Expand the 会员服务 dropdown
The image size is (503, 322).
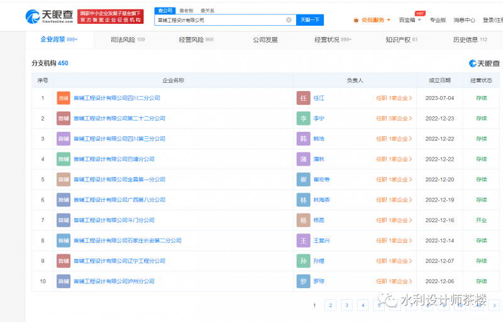click(389, 20)
